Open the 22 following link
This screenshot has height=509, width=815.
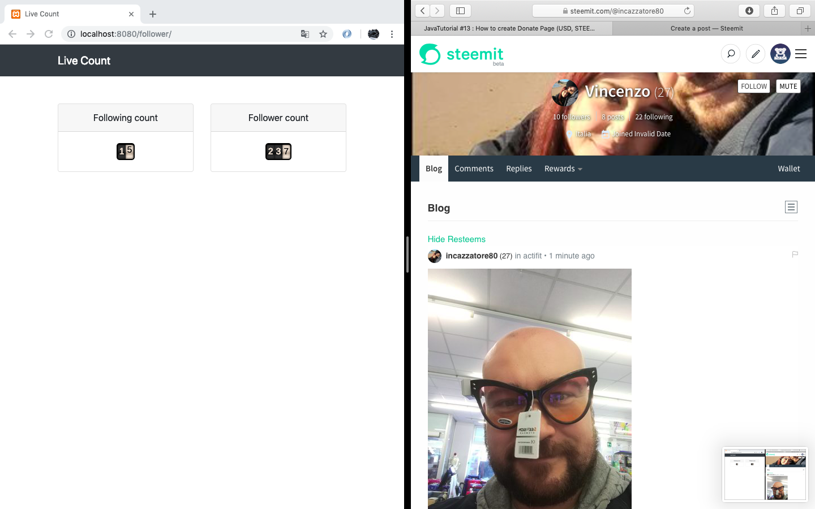click(x=654, y=117)
